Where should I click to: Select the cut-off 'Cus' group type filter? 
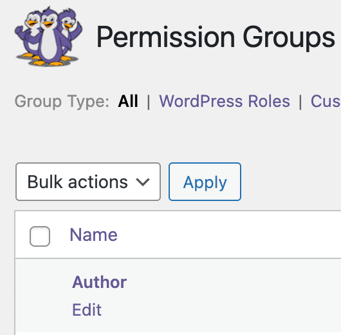click(x=326, y=101)
